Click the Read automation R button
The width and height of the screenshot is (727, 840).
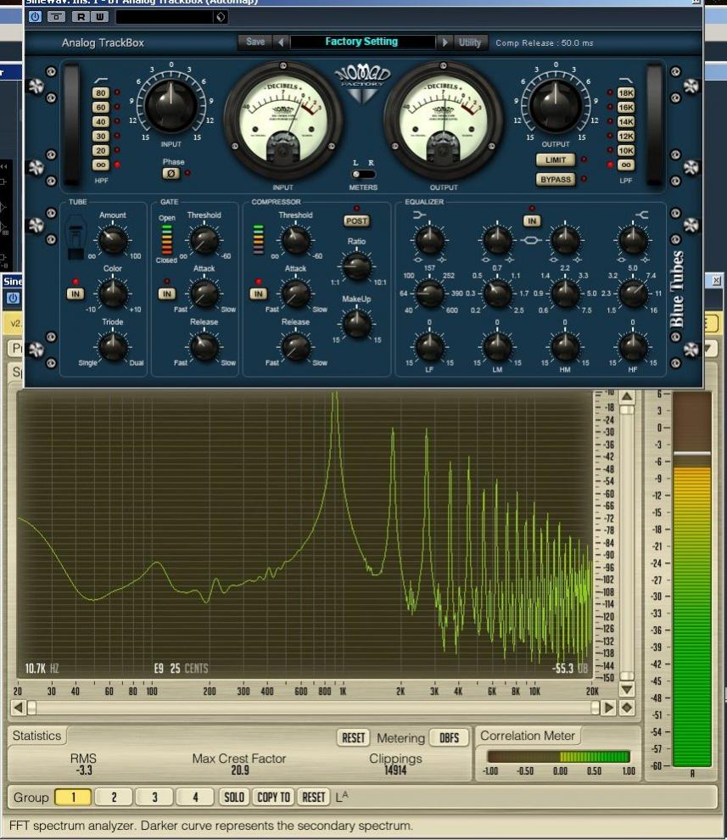tap(79, 17)
